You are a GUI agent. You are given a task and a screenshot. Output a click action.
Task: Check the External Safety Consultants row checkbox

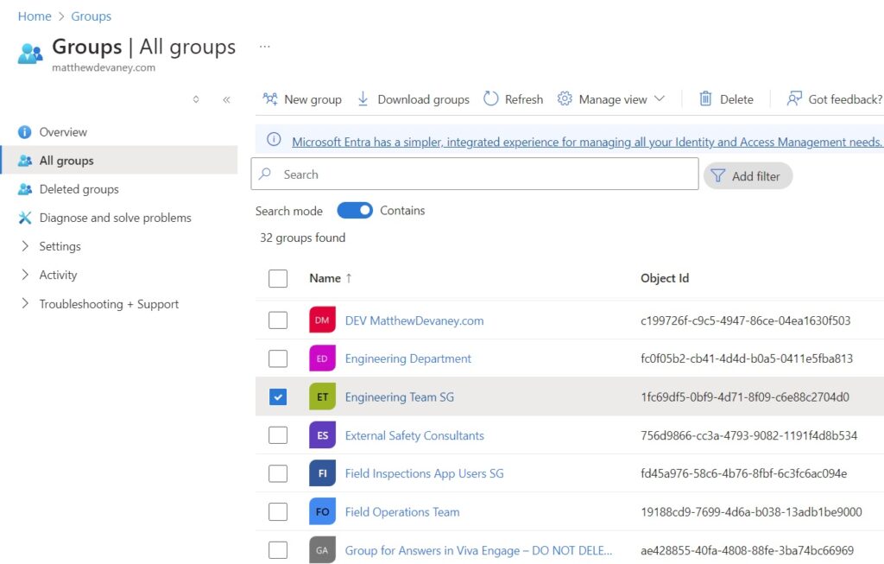pos(278,434)
